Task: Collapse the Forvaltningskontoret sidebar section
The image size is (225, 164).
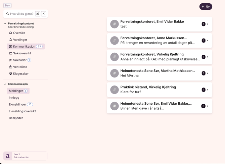Action: [5, 23]
